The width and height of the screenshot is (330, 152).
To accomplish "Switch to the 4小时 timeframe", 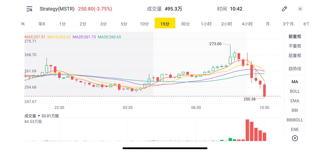I will [247, 24].
